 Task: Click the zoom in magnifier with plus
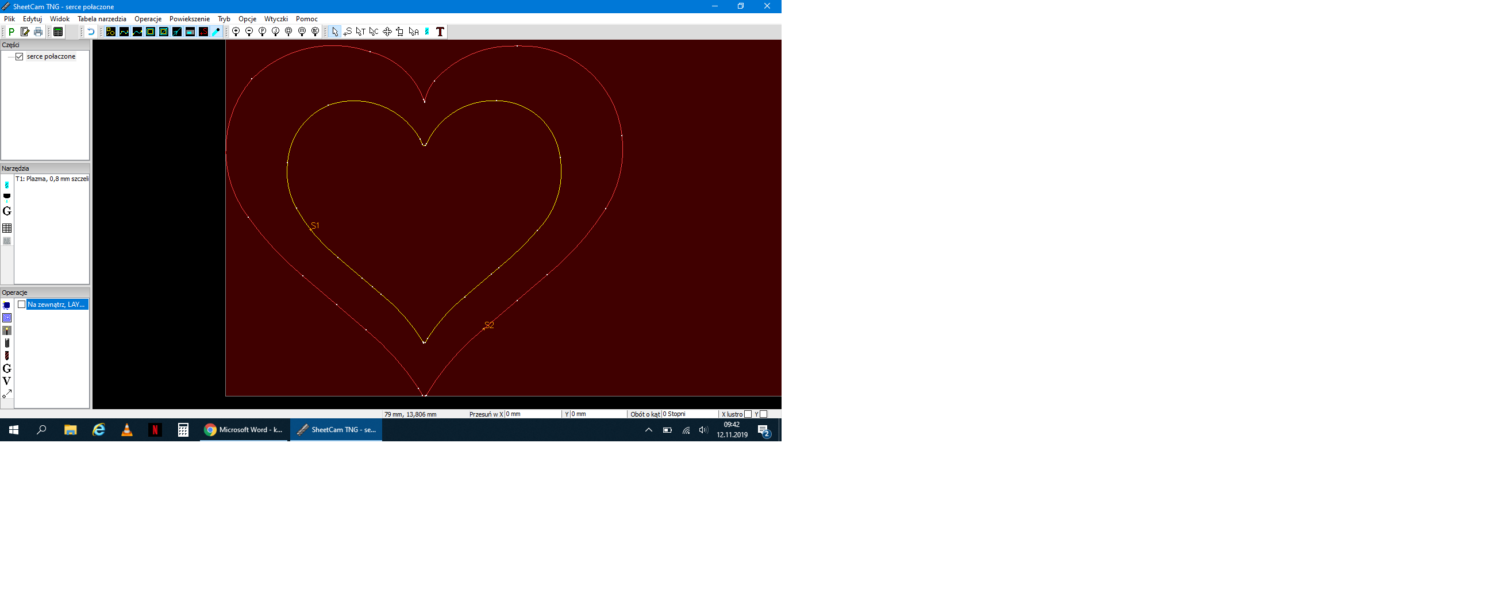coord(236,32)
